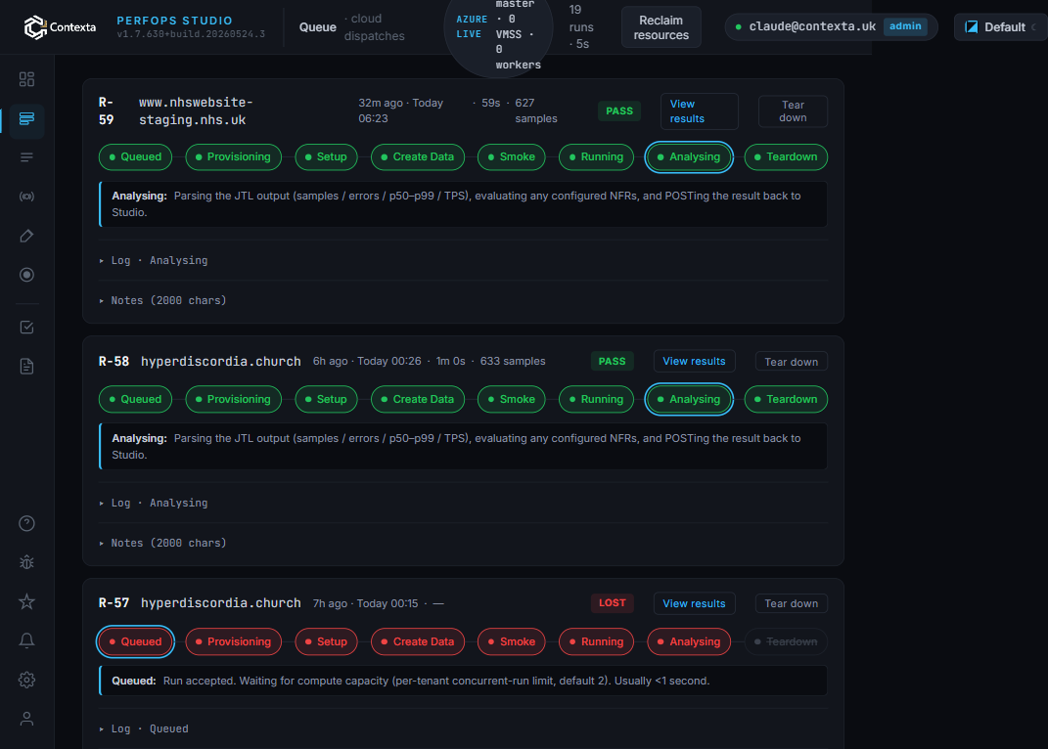
Task: Select red Queued stage of R-57
Action: pos(136,642)
